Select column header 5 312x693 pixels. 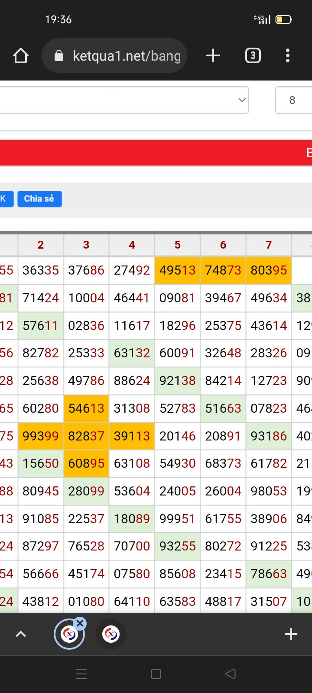(178, 245)
